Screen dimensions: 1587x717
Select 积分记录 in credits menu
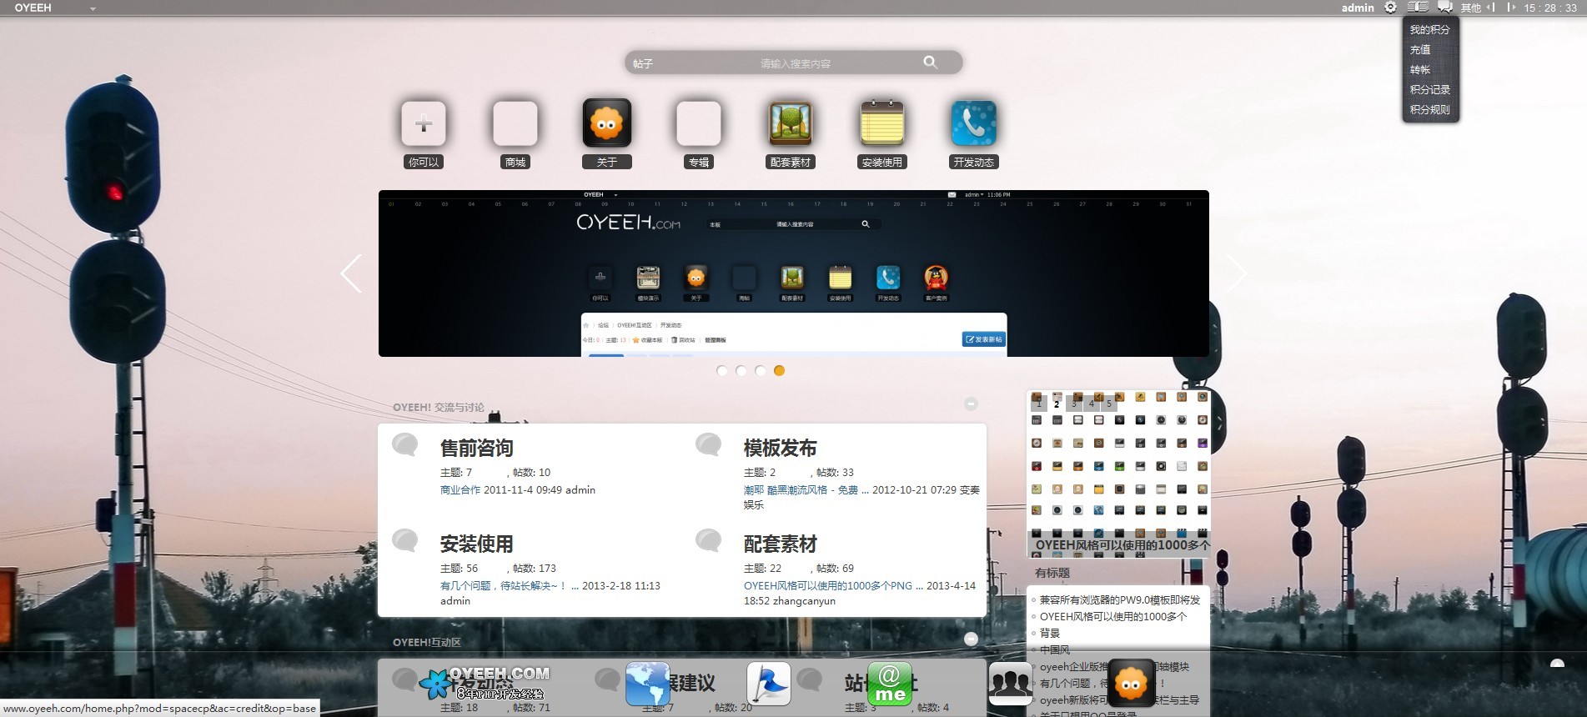[1430, 89]
